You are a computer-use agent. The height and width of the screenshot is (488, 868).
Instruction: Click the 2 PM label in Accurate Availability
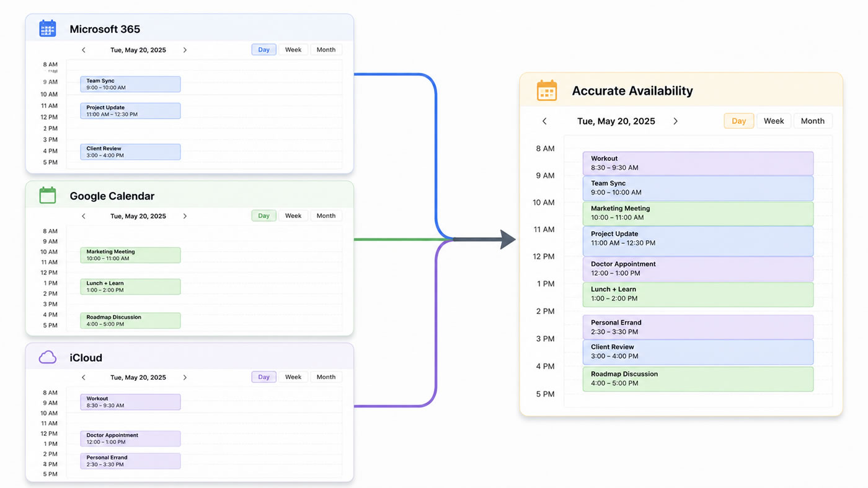pos(545,312)
